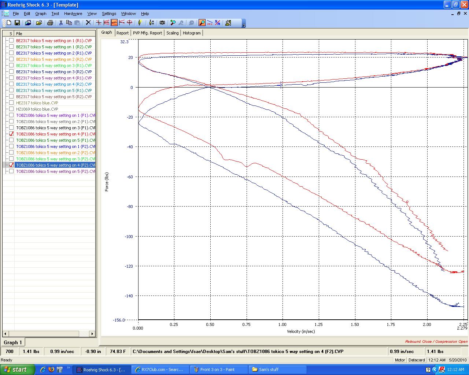The image size is (469, 375).
Task: Click the New document toolbar icon
Action: [x=9, y=23]
